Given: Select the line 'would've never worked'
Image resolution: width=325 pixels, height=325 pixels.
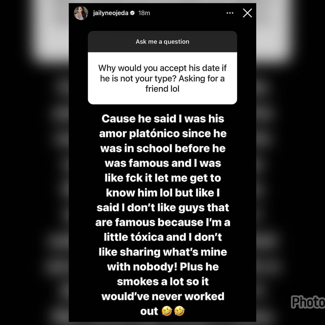Looking at the screenshot, I should coord(163,296).
